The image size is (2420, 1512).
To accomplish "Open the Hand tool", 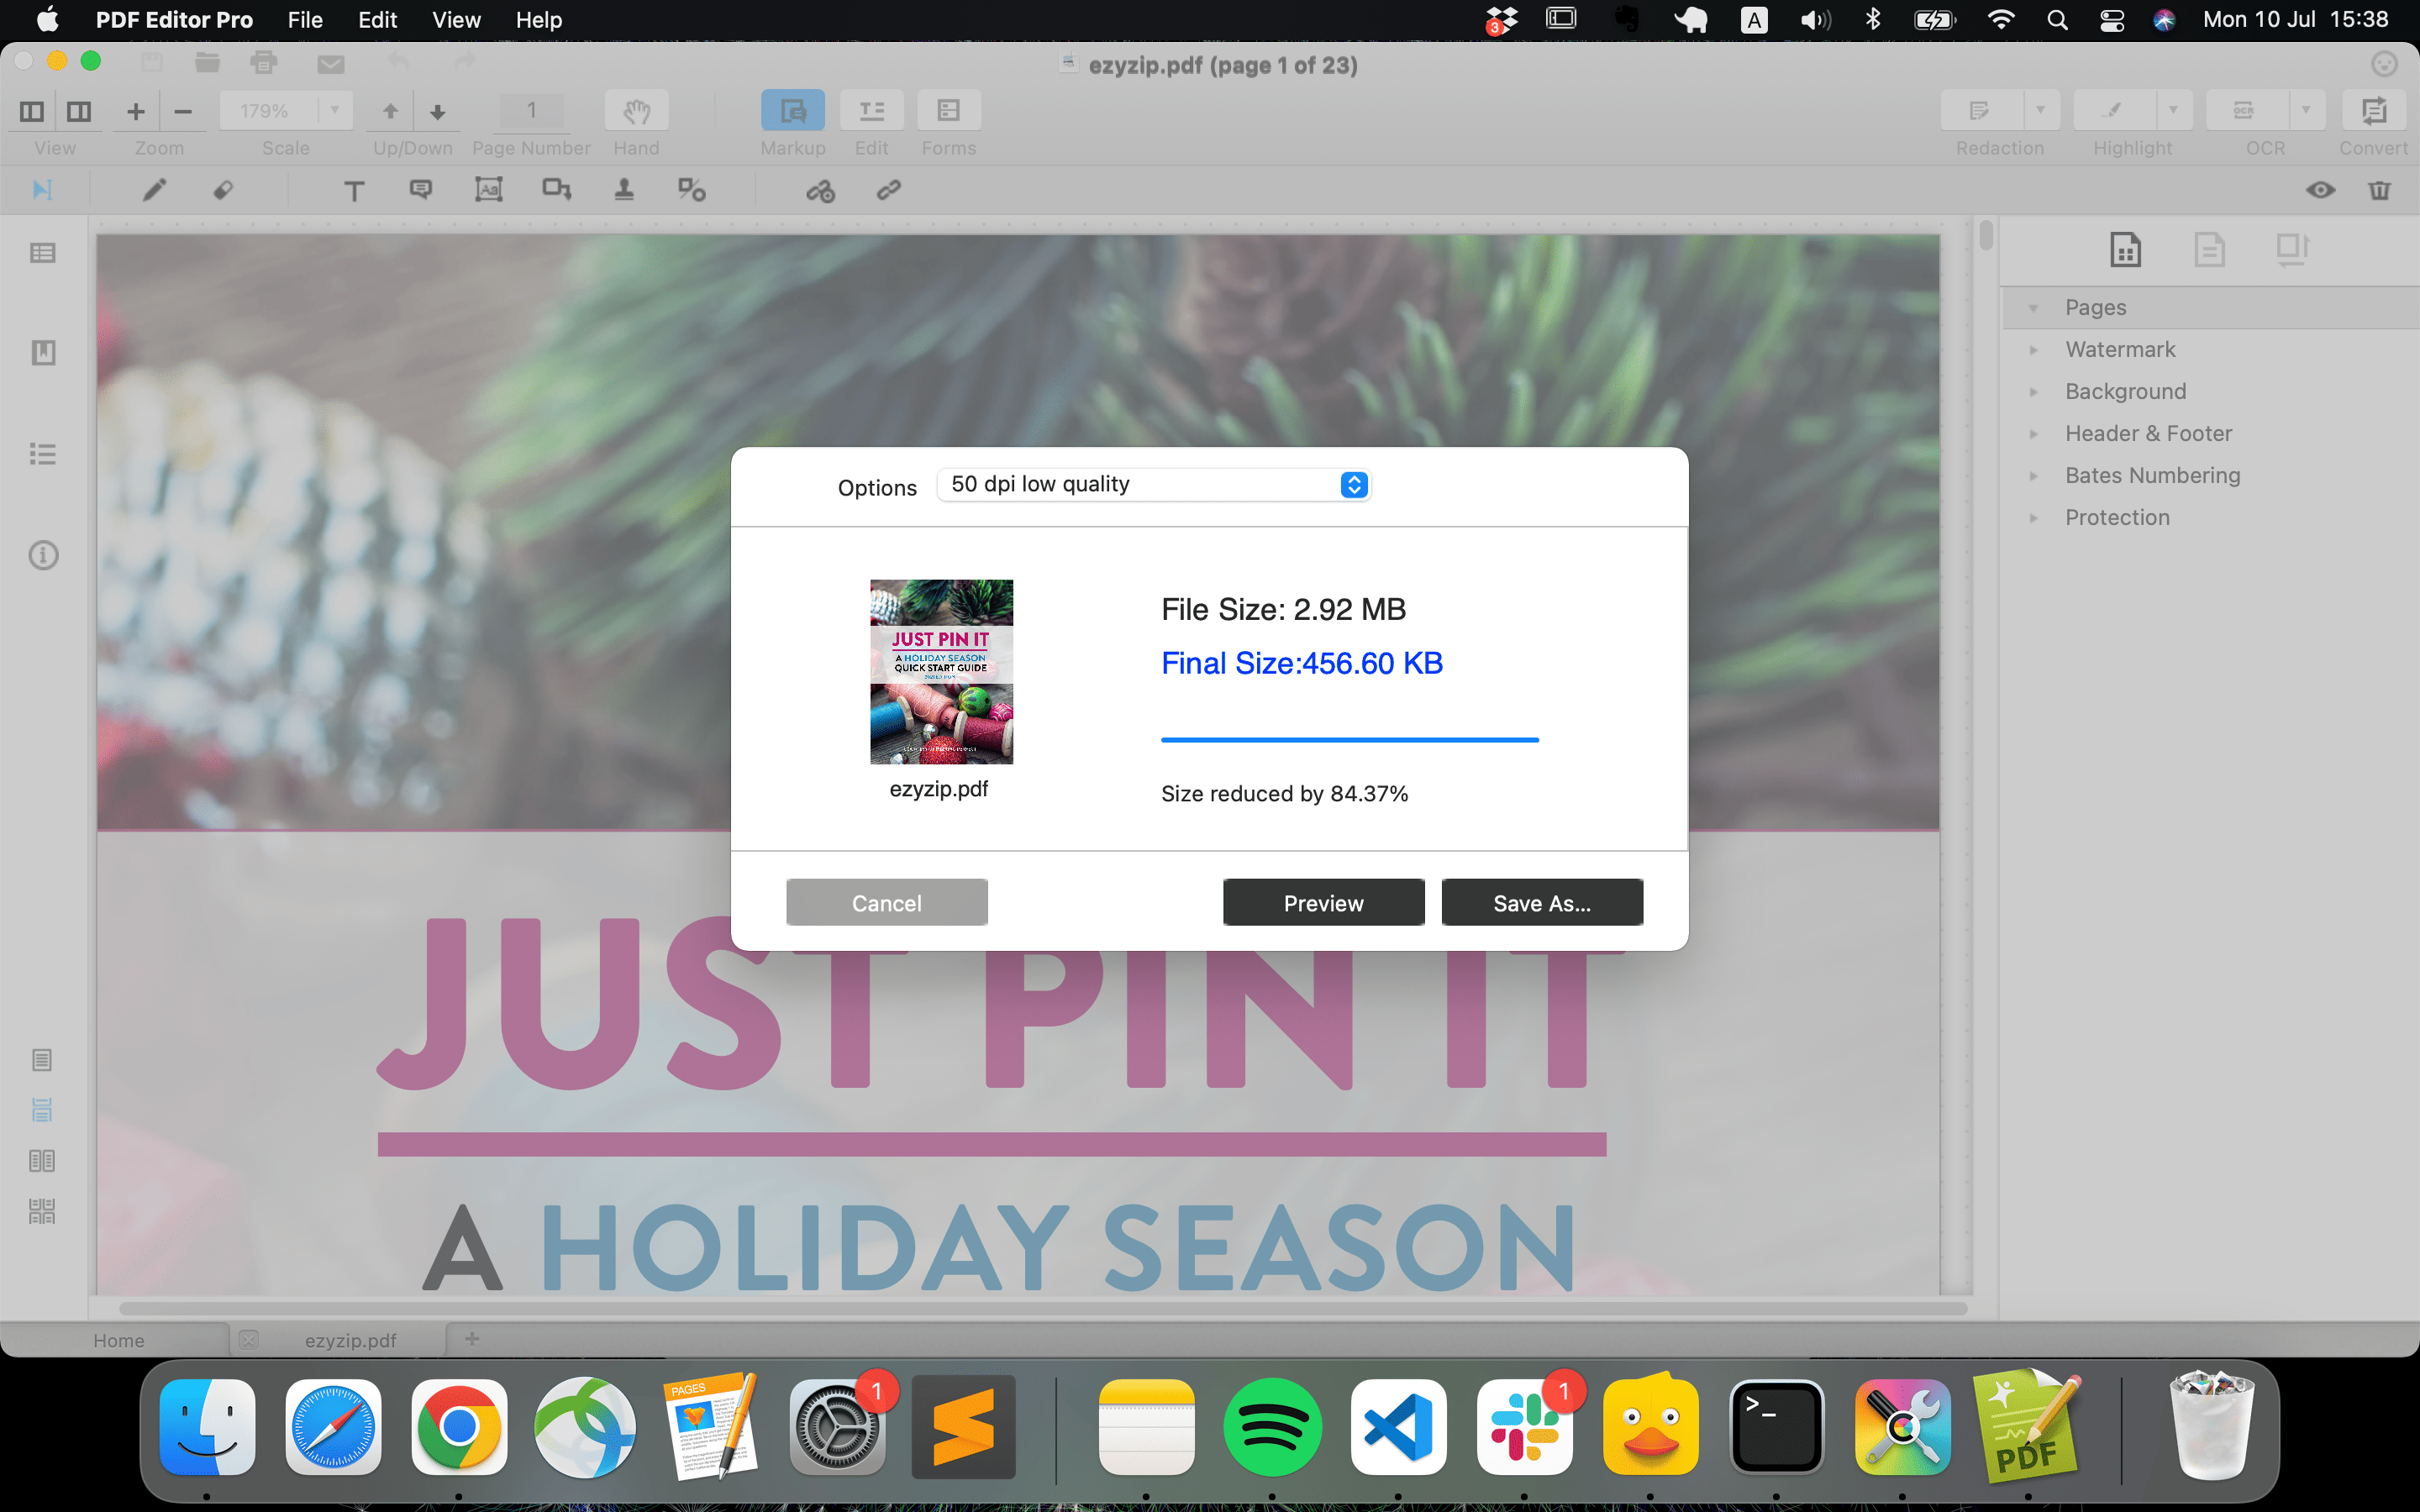I will 636,111.
